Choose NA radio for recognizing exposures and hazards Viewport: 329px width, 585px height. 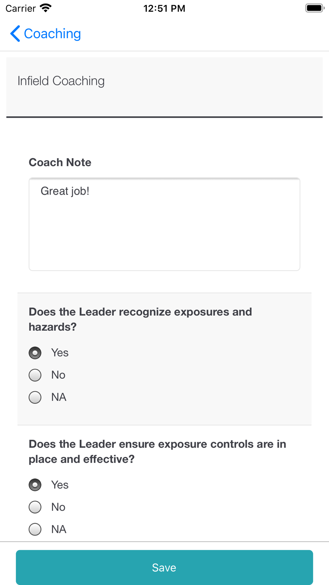click(35, 397)
